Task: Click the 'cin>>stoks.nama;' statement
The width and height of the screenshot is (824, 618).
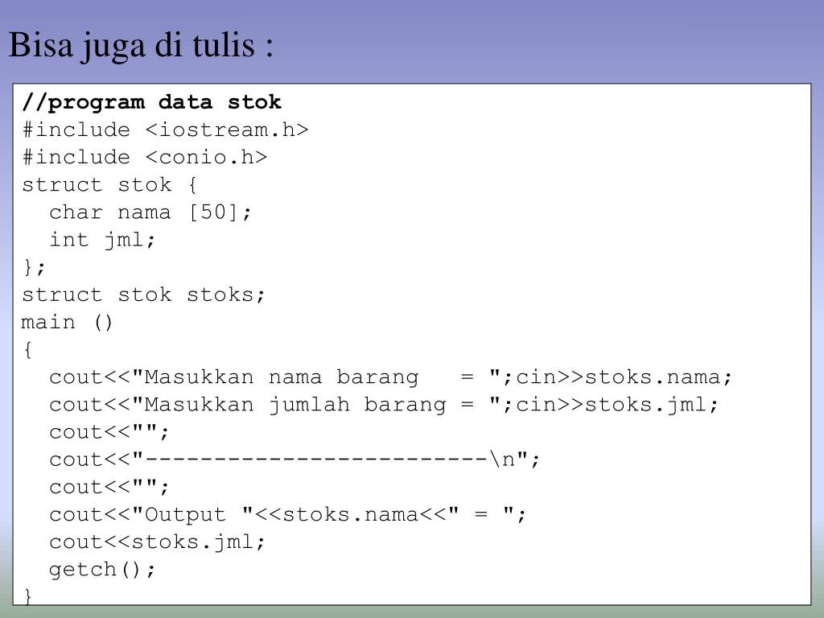Action: (x=624, y=377)
